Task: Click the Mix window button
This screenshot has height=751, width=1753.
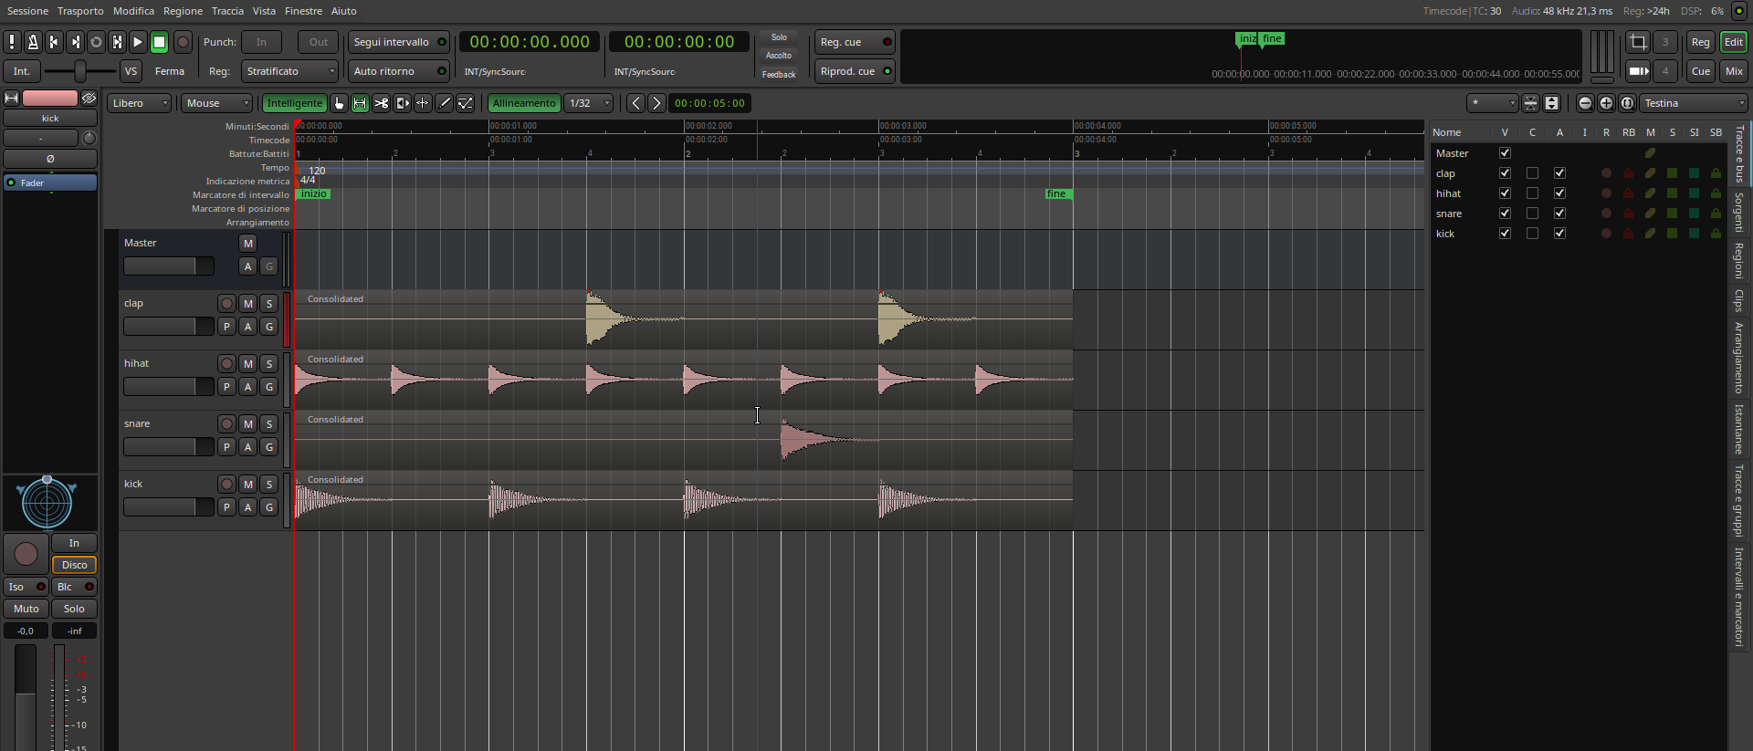Action: click(x=1733, y=71)
